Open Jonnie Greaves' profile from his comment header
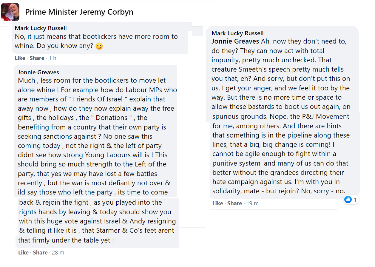The width and height of the screenshot is (375, 267). pos(38,72)
